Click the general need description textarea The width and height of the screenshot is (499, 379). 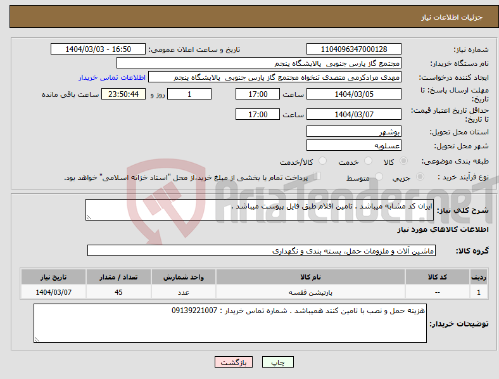click(x=260, y=210)
